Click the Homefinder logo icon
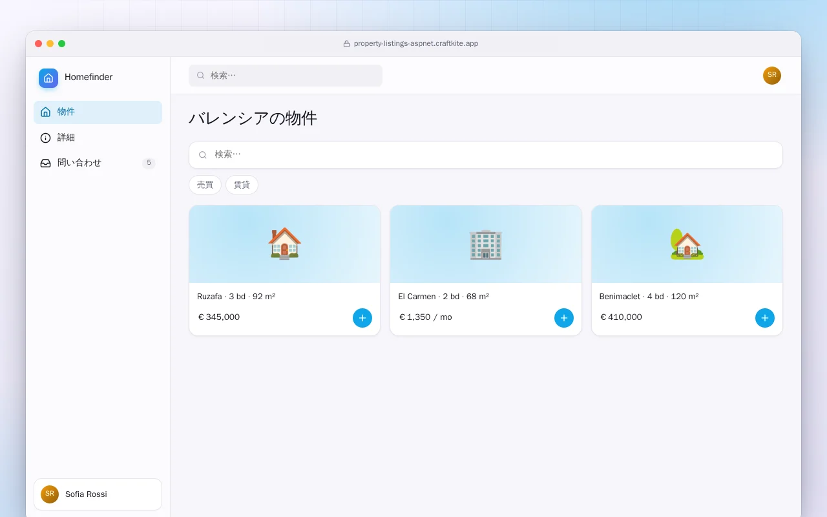The height and width of the screenshot is (517, 827). (x=48, y=78)
